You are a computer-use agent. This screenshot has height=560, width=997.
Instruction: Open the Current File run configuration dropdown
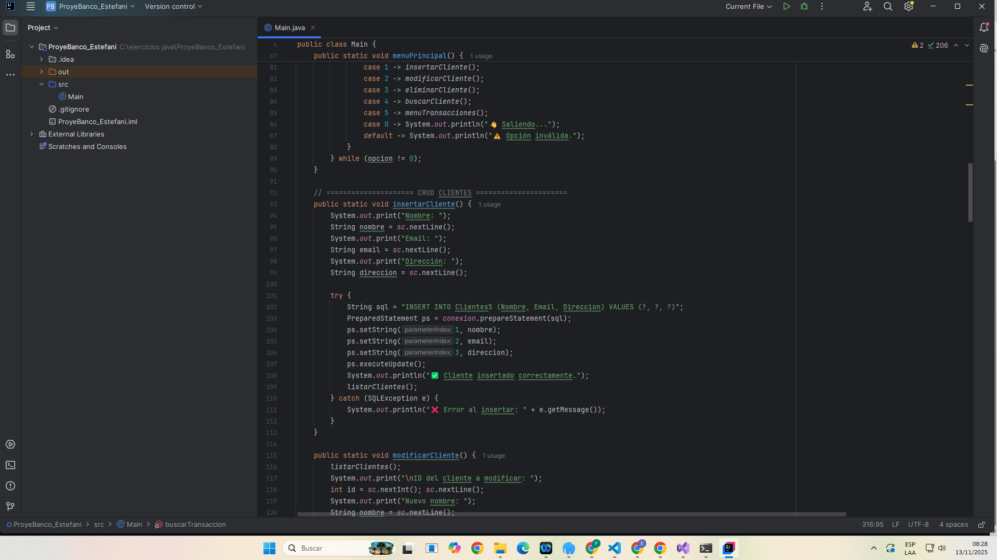748,7
